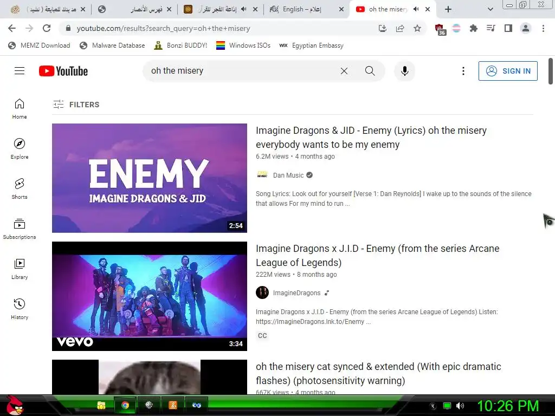Click the SIGN IN button

(507, 71)
